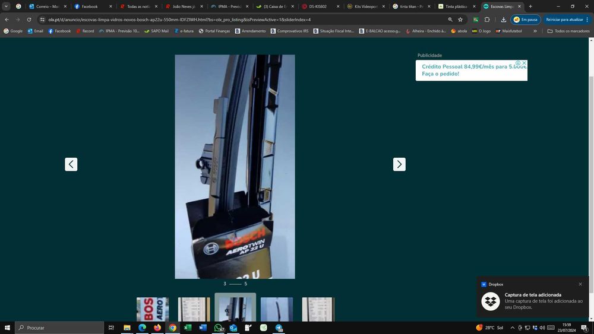Dismiss the Dropbox notification
Image resolution: width=594 pixels, height=334 pixels.
point(580,284)
